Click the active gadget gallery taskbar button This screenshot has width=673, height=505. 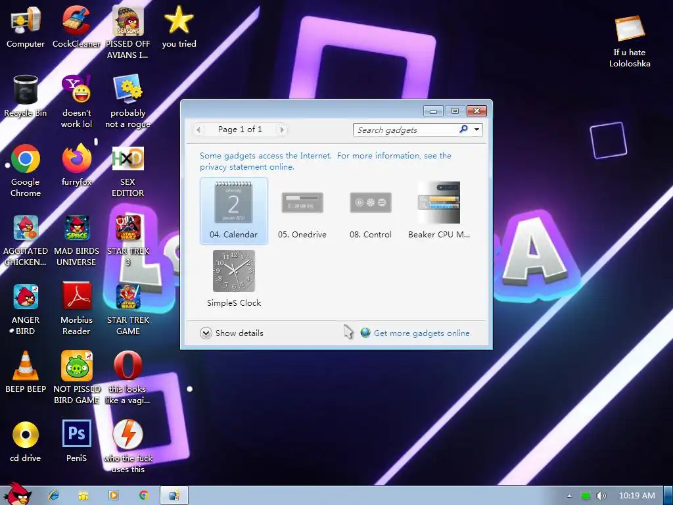point(174,496)
